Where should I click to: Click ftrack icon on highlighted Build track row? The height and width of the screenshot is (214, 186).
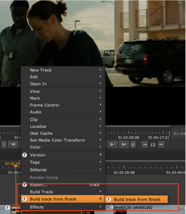[x=25, y=199]
